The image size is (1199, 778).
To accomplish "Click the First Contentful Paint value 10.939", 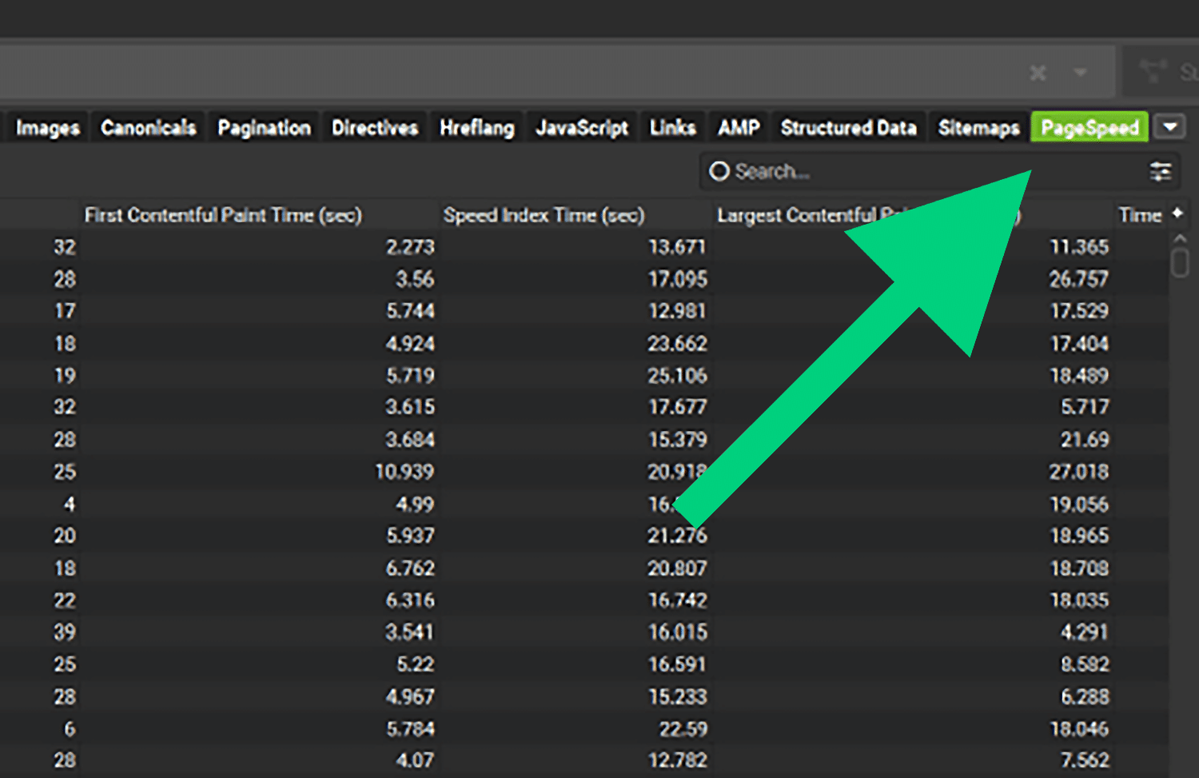I will 404,472.
